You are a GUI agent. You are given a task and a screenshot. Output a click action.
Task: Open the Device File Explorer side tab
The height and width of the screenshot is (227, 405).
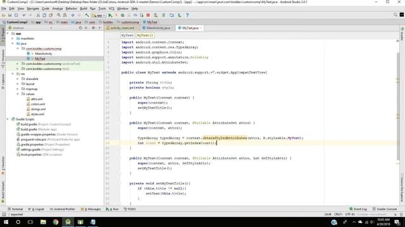pyautogui.click(x=402, y=188)
